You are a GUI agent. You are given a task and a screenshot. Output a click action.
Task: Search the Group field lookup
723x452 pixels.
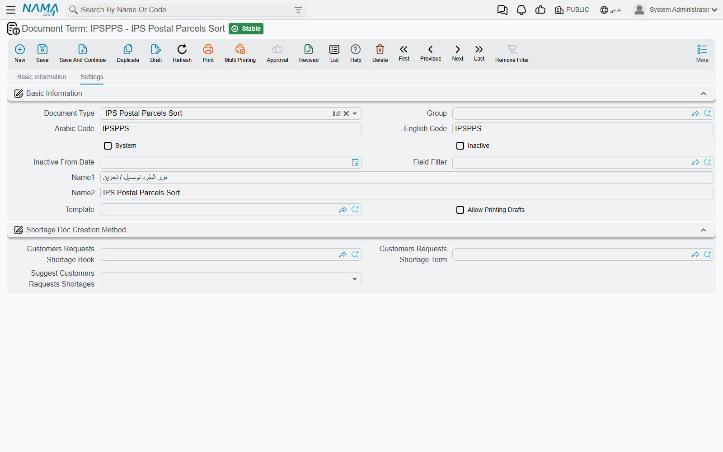point(708,113)
